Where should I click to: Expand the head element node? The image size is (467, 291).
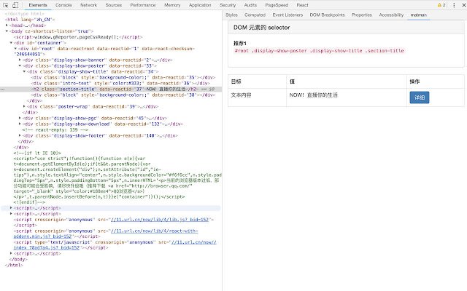coord(7,25)
